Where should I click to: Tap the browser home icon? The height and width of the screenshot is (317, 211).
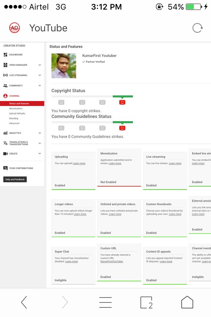click(x=187, y=302)
